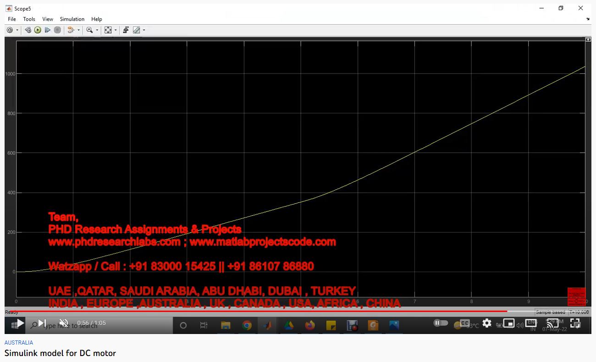Toggle closed captions CC button
This screenshot has height=362, width=596.
click(464, 323)
